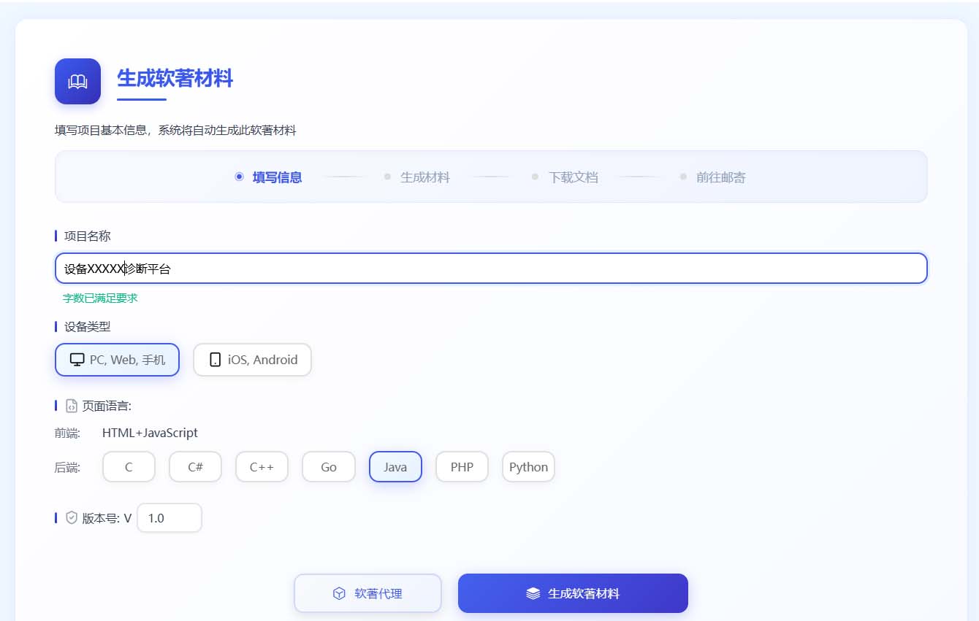Viewport: 979px width, 621px height.
Task: Click the monitor icon in the PC, Web, 手机 option
Action: tap(77, 359)
